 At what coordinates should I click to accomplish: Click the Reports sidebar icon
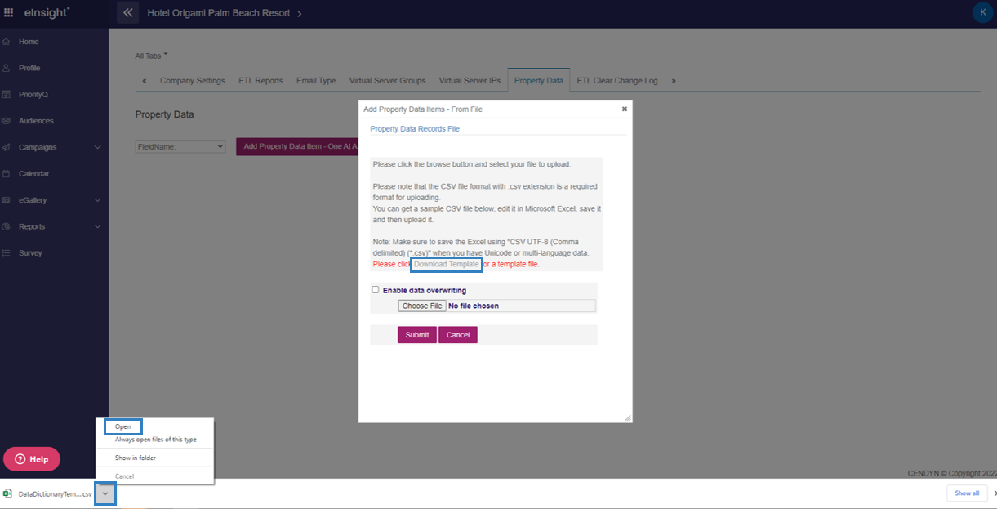7,226
